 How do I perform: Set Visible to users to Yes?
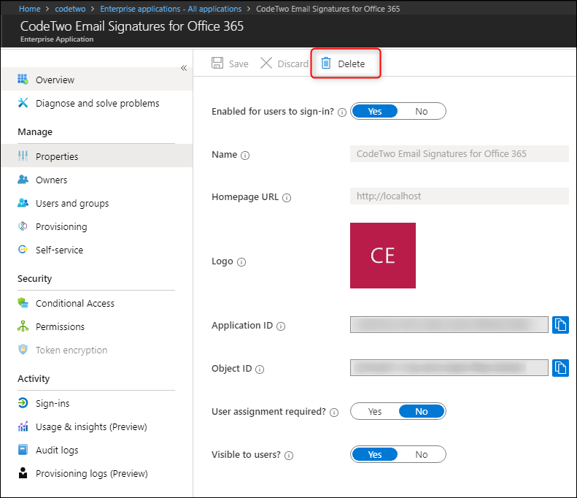(x=375, y=454)
